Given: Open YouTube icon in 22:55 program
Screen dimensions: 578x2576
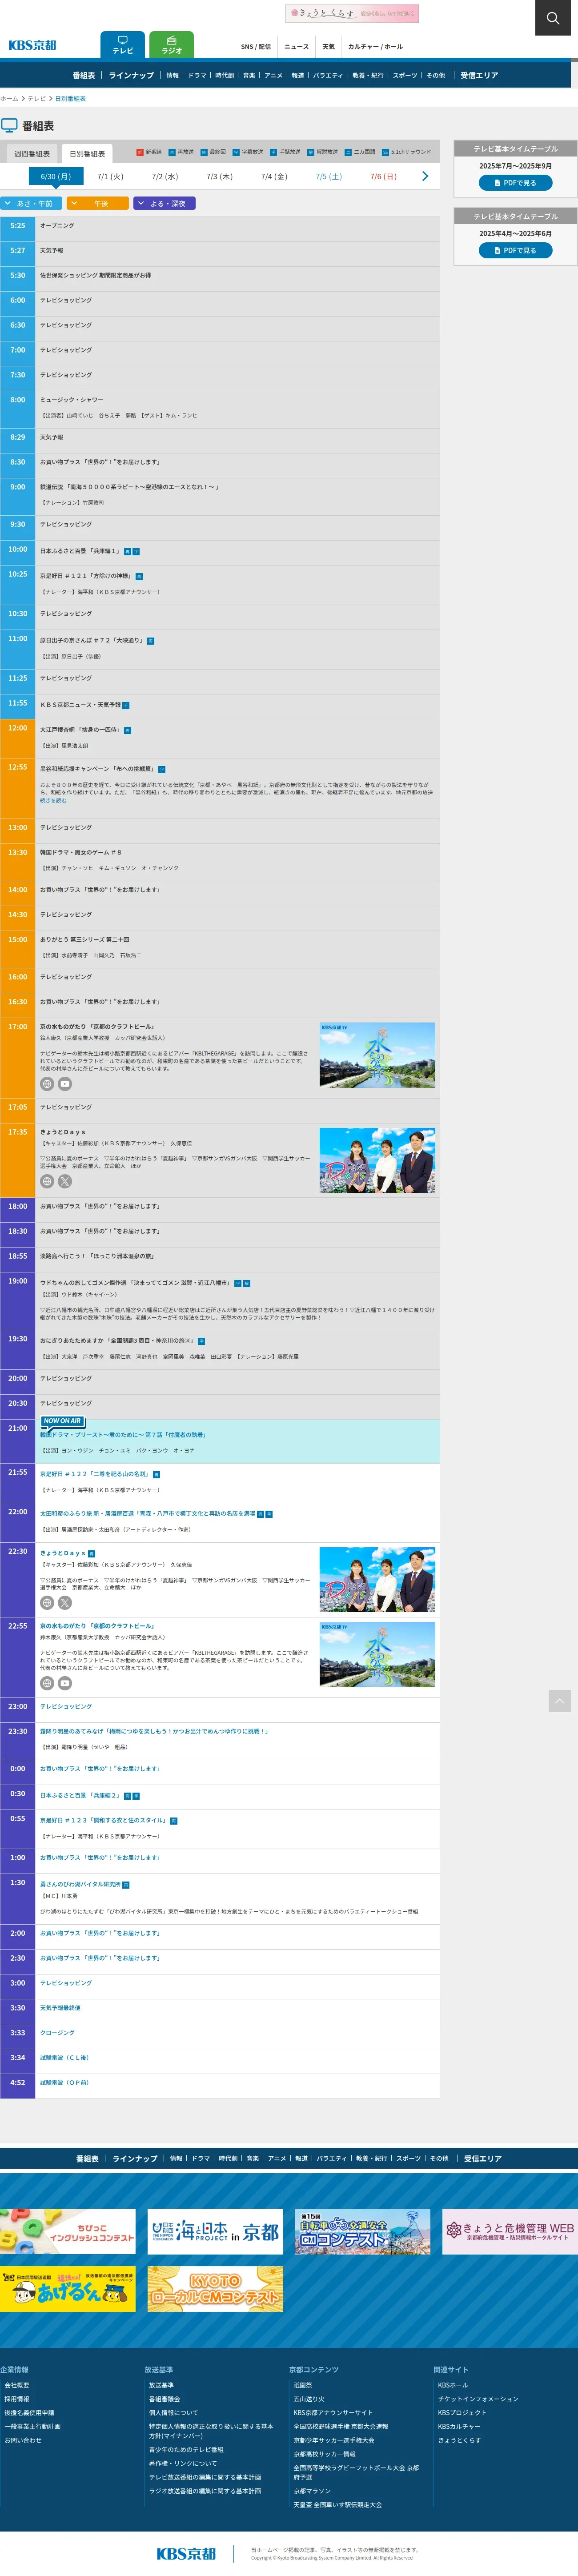Looking at the screenshot, I should coord(65,1683).
